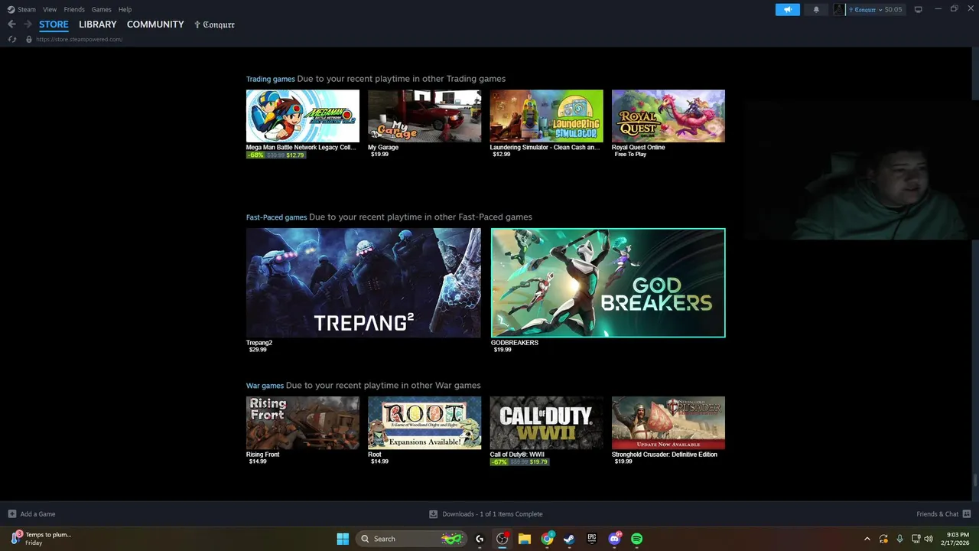Open Downloads status in the bottom bar
The image size is (979, 551).
pyautogui.click(x=486, y=514)
